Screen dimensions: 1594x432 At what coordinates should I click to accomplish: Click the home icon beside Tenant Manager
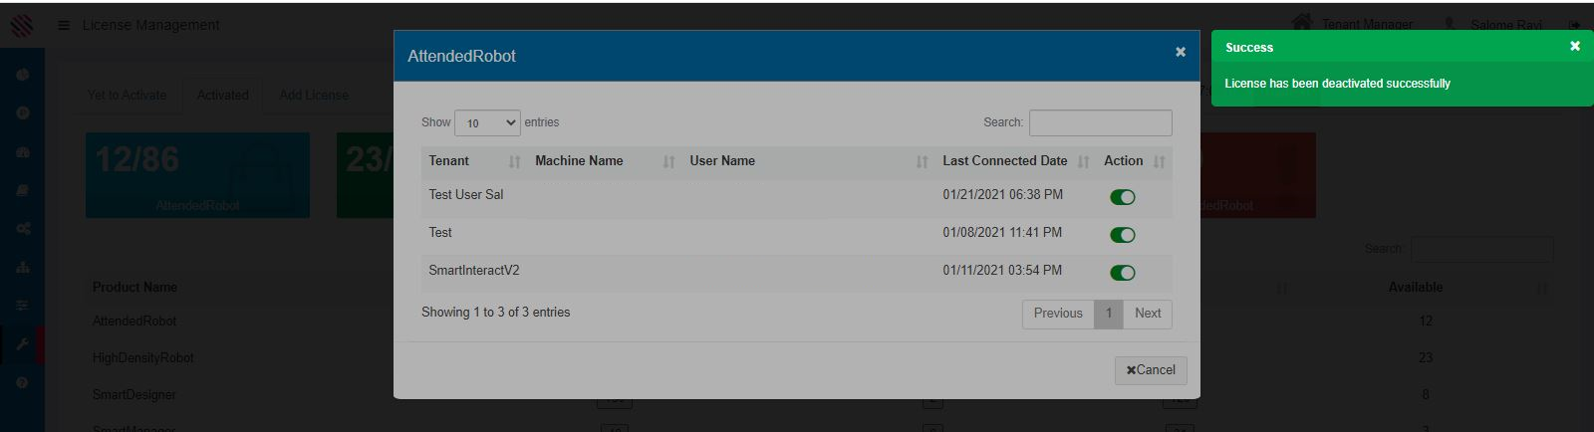(x=1302, y=22)
